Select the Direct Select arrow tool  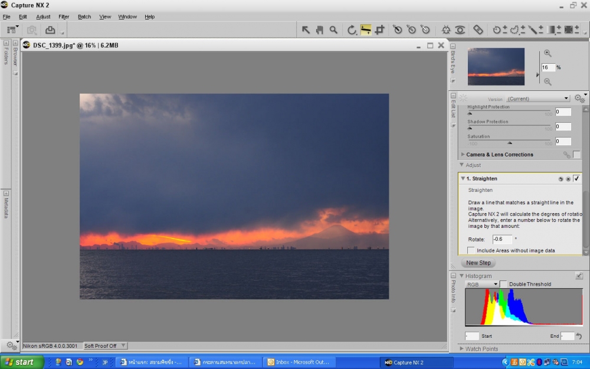(x=306, y=30)
